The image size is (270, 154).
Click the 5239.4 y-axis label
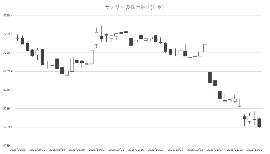coord(8,127)
